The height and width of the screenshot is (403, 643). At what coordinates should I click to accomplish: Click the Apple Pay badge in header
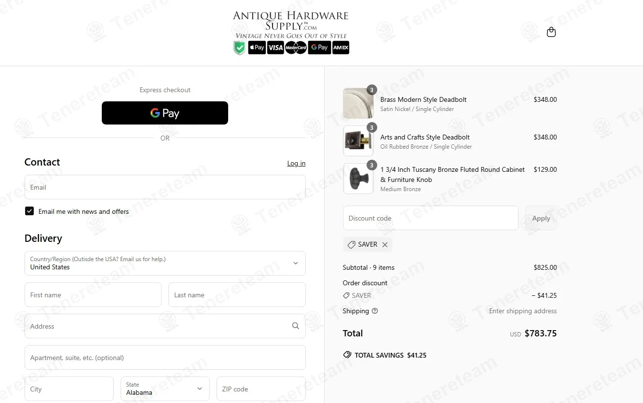[257, 47]
